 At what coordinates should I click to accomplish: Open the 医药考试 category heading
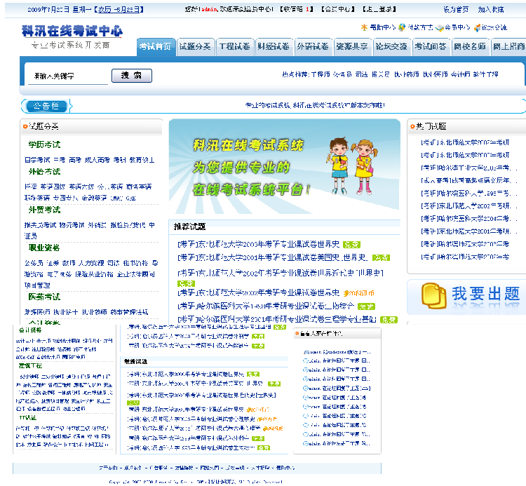click(44, 297)
